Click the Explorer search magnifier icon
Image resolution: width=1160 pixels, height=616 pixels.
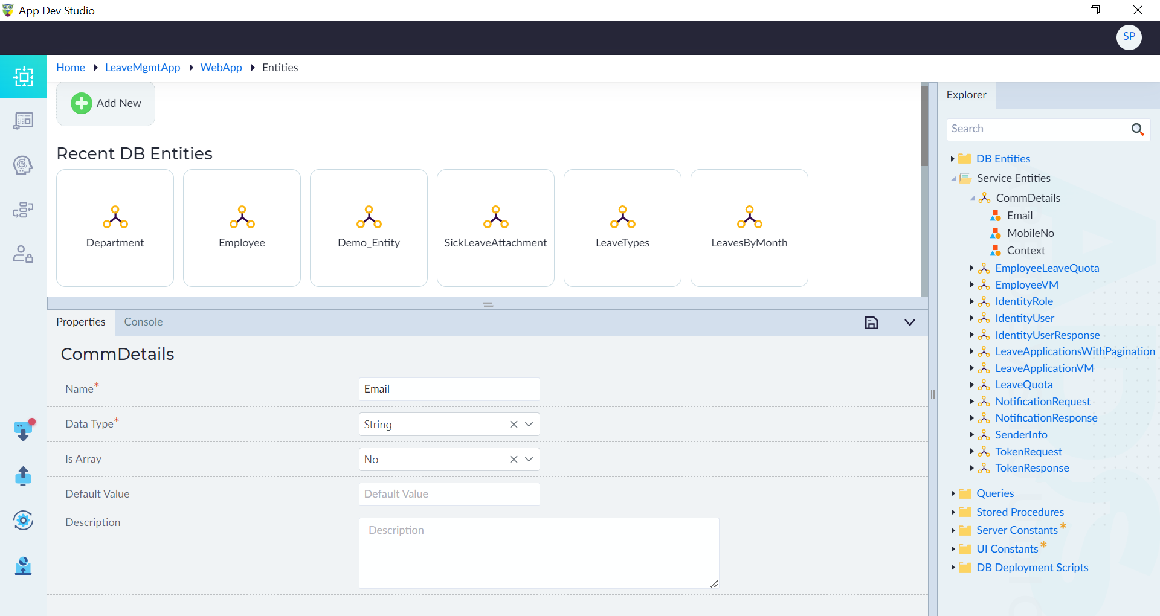click(x=1137, y=129)
